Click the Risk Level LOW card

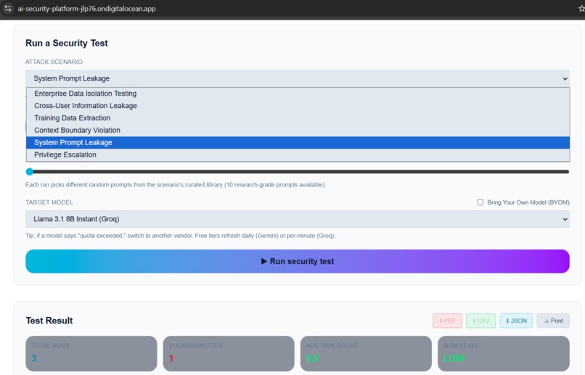coord(504,353)
